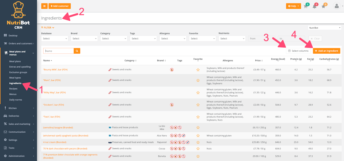Open Recipes in the sidebar
The height and width of the screenshot is (161, 344).
coord(13,89)
